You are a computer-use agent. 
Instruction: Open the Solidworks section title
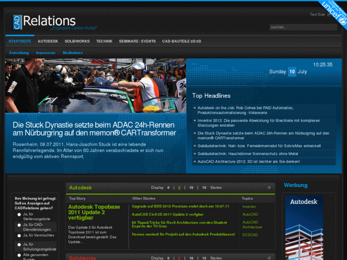pyautogui.click(x=82, y=258)
